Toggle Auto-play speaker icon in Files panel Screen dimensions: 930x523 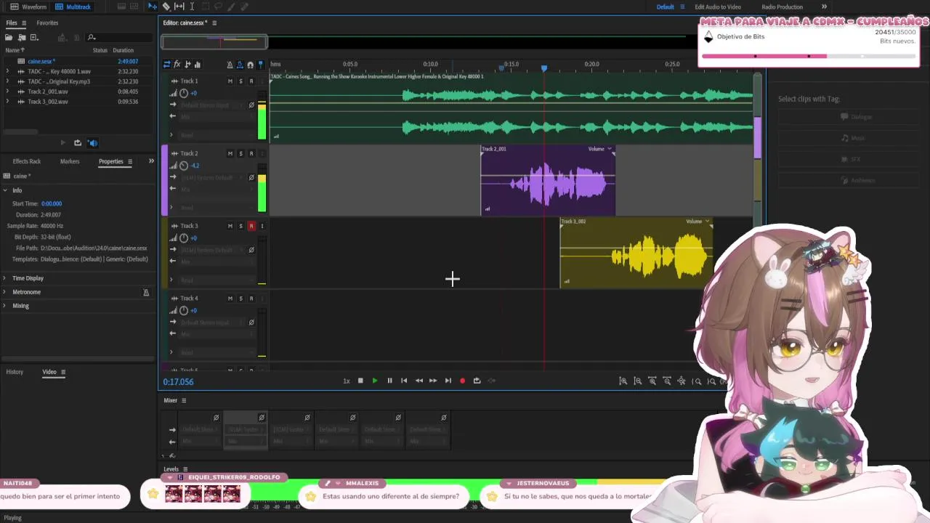click(x=92, y=143)
